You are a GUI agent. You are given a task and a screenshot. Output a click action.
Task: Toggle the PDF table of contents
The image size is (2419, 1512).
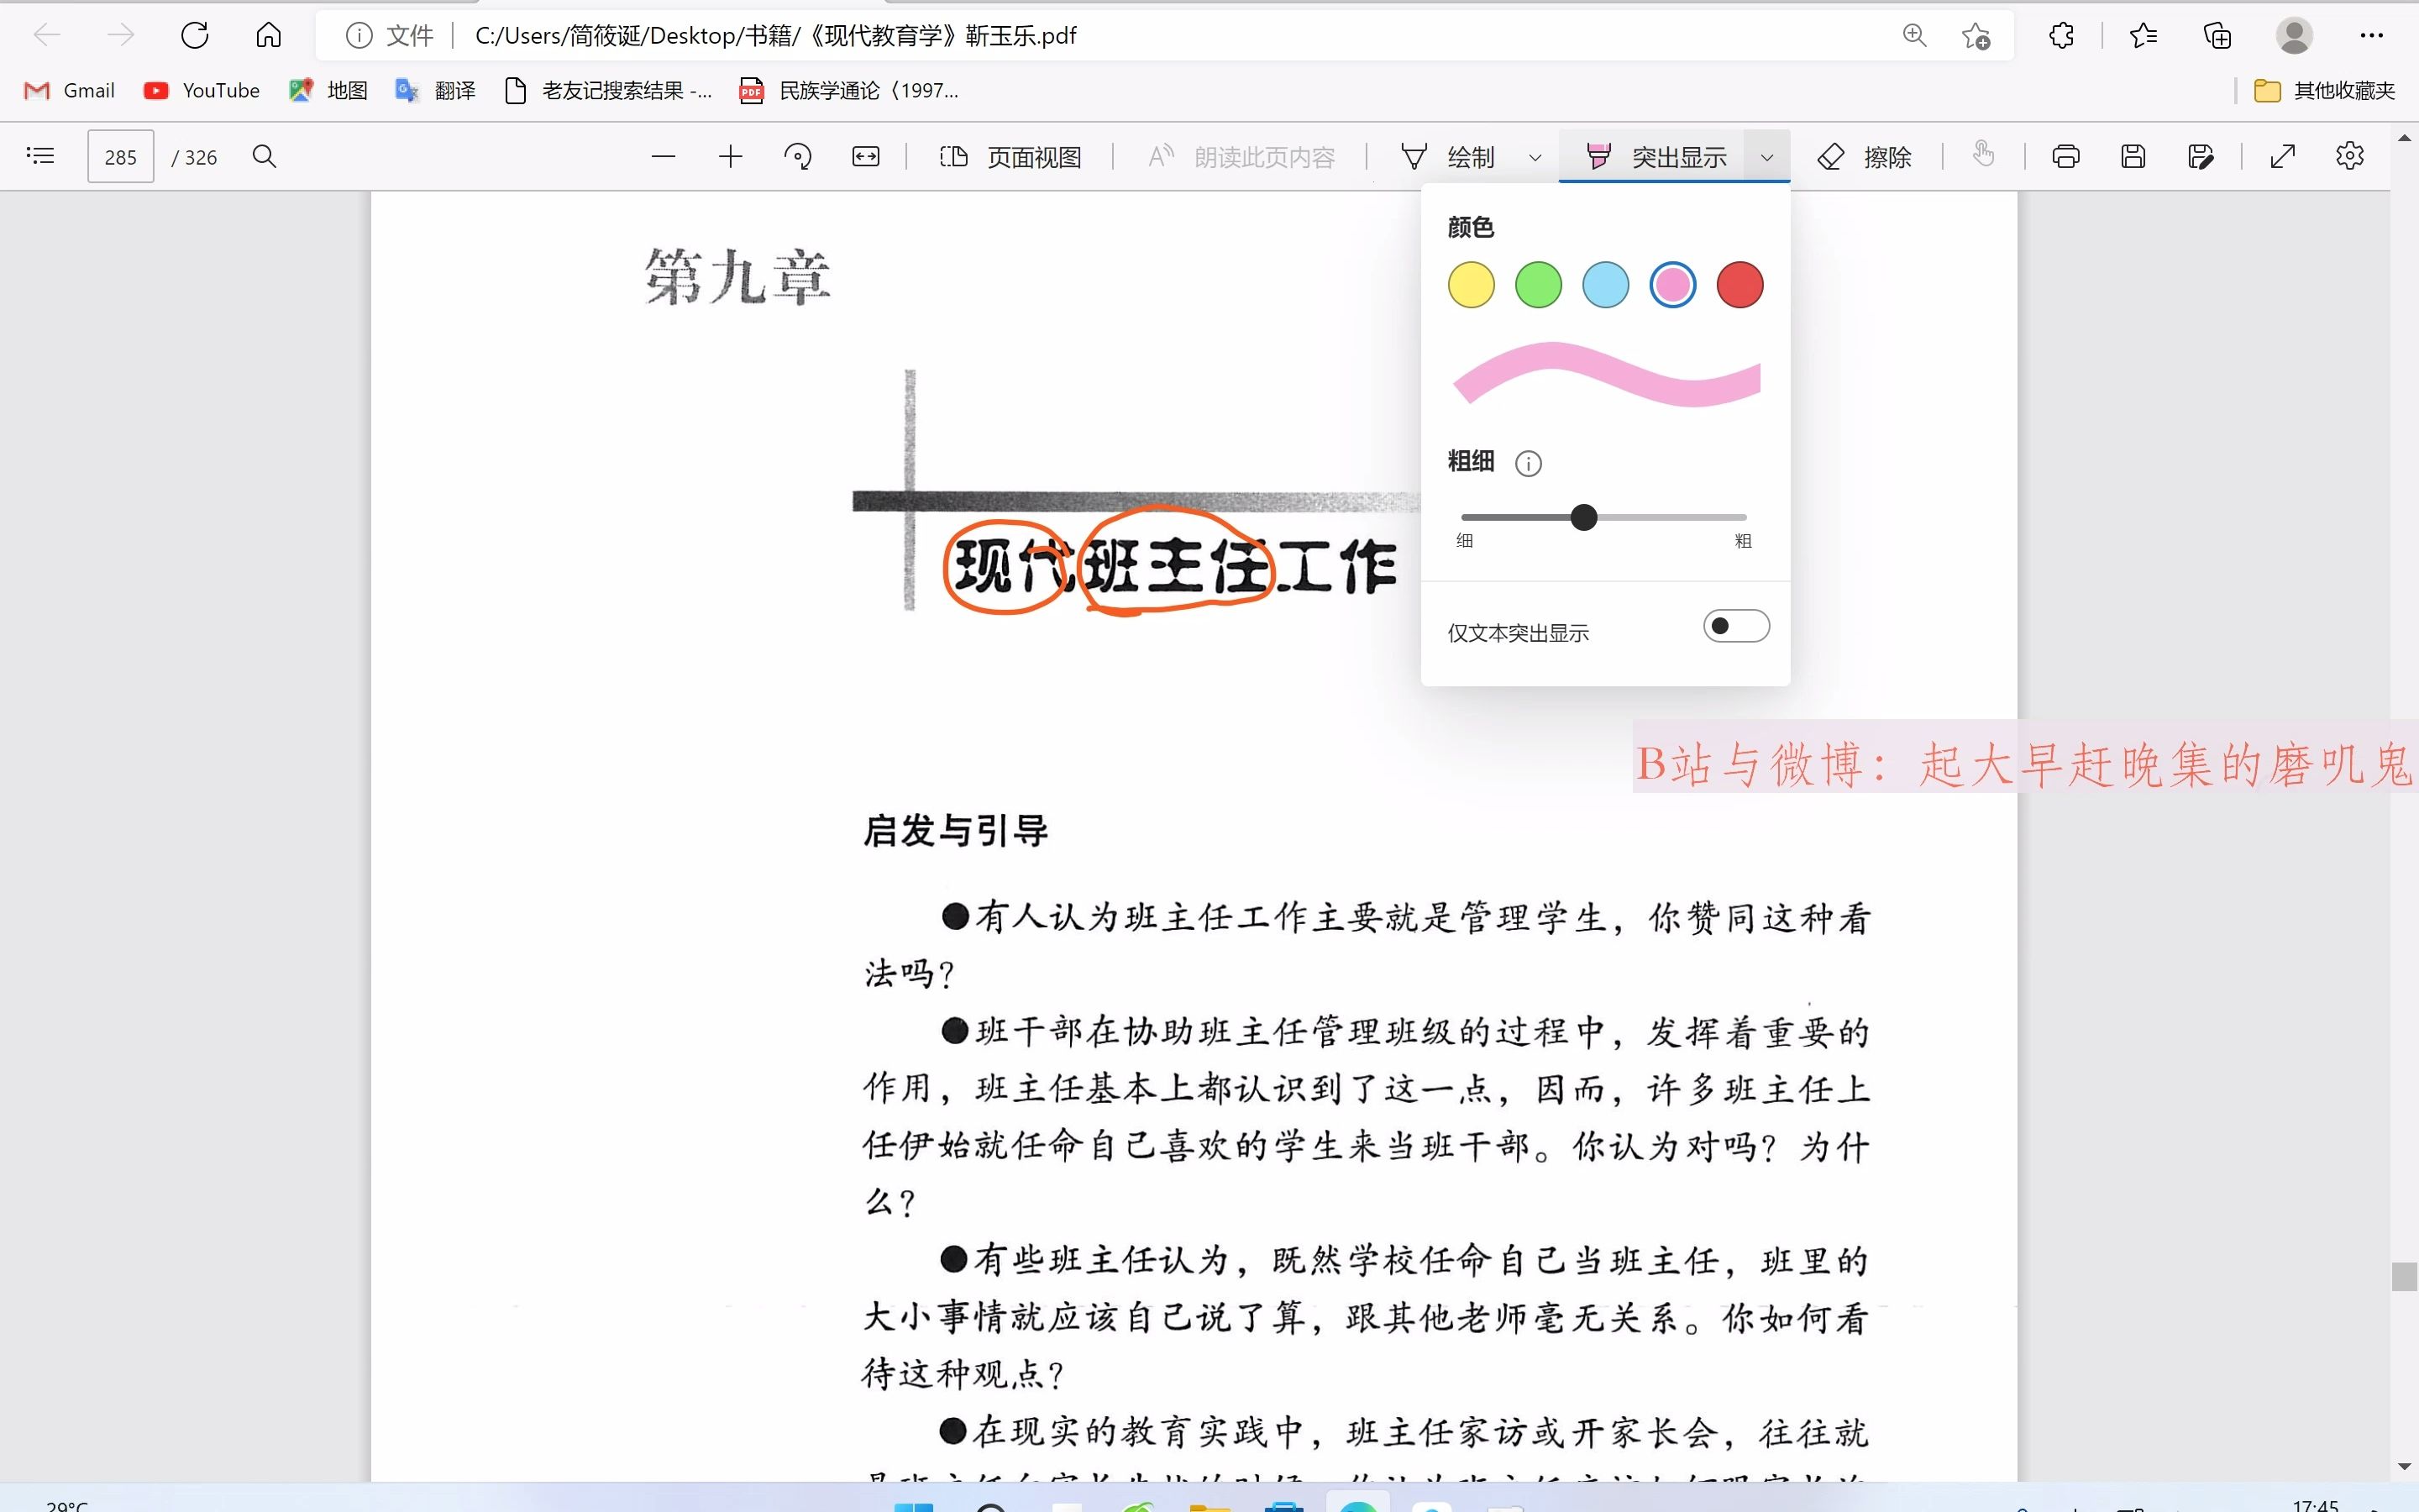(x=41, y=156)
